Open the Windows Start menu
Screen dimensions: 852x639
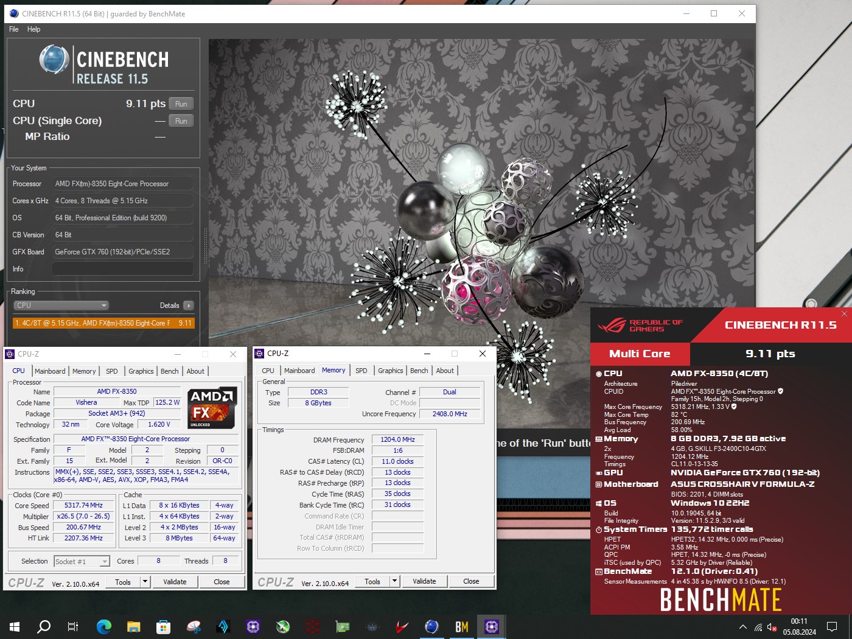pyautogui.click(x=15, y=626)
